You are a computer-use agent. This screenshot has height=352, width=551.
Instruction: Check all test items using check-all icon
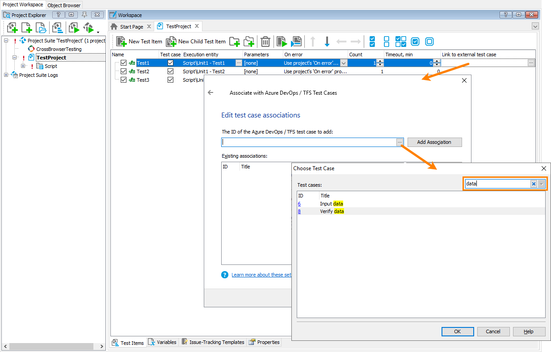(x=372, y=41)
